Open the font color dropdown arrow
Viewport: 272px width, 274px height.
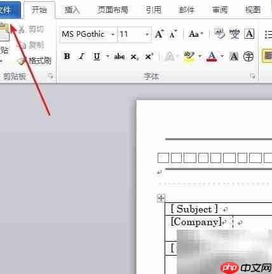click(x=222, y=56)
